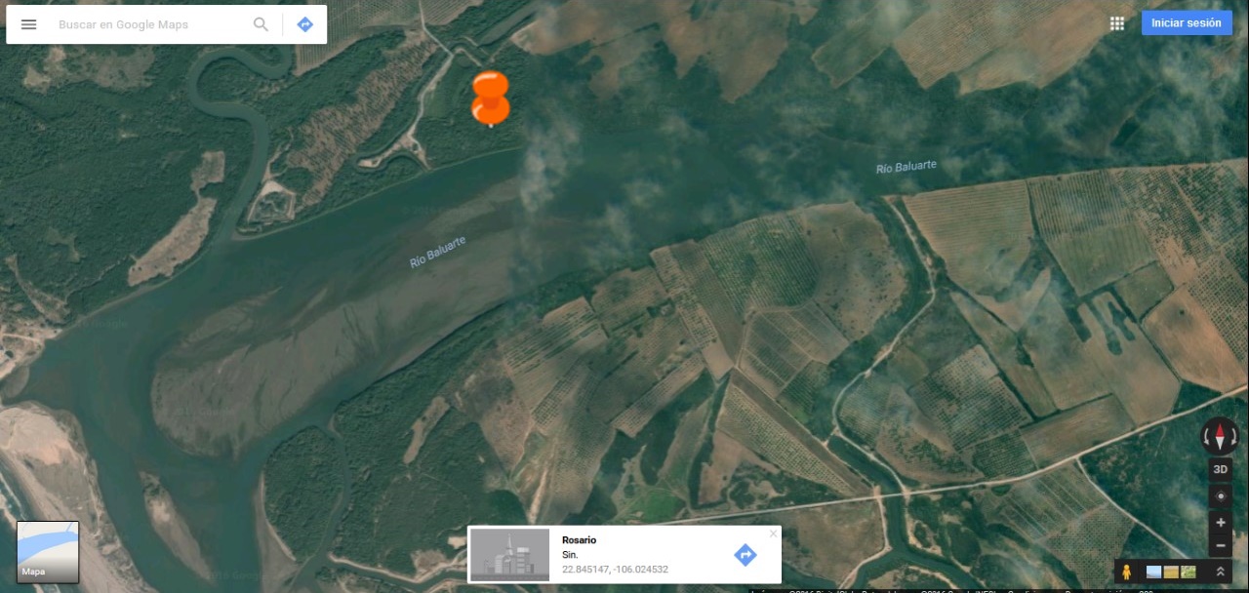Get directions to Rosario from info card
Screen dimensions: 1249x593
[x=745, y=555]
